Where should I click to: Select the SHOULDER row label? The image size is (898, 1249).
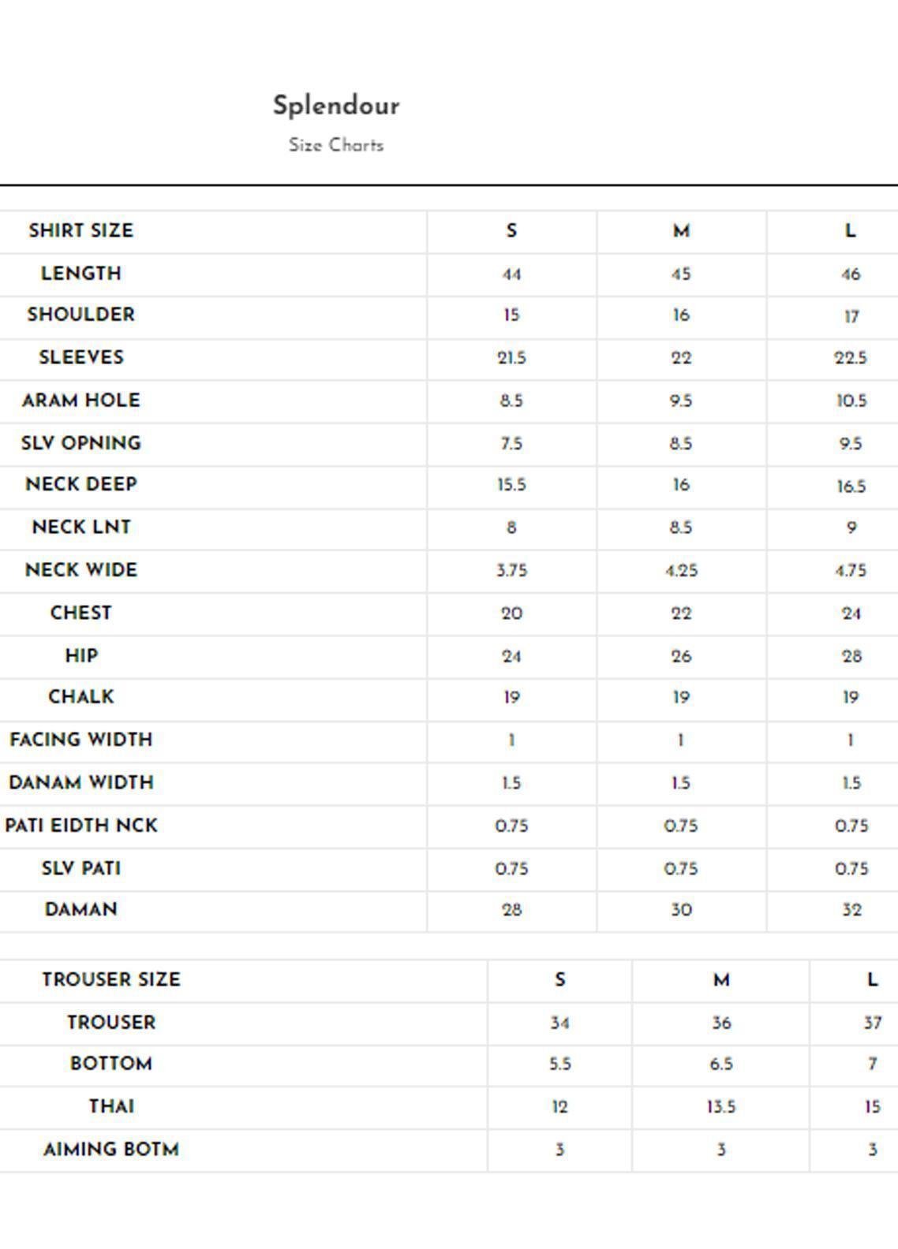pyautogui.click(x=81, y=315)
